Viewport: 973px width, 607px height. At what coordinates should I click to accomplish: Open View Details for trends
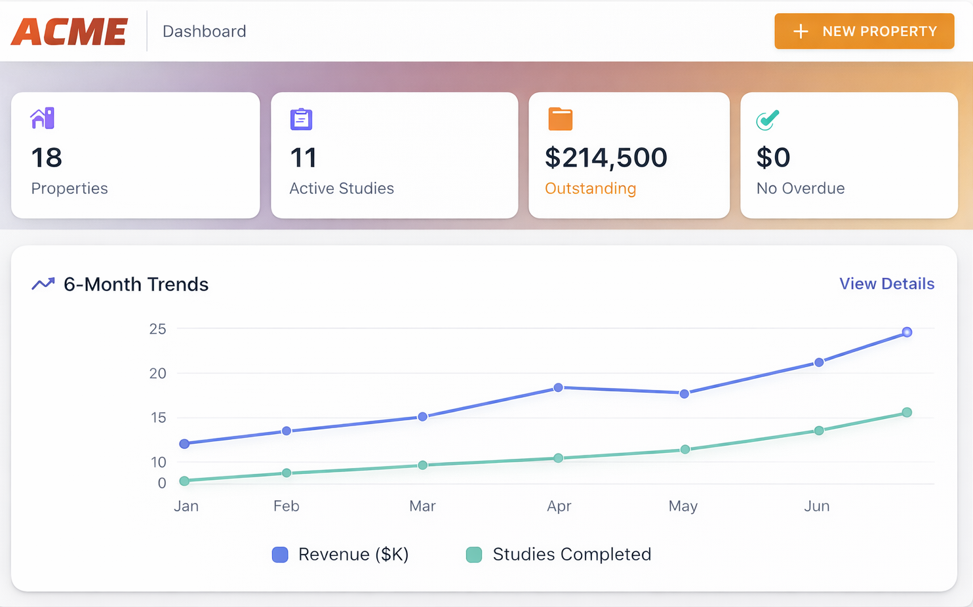(x=886, y=284)
